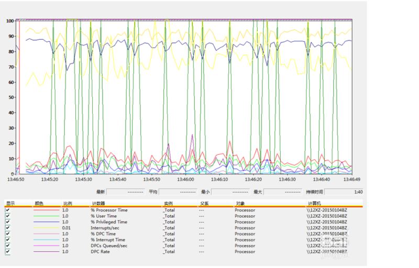This screenshot has width=419, height=268.
Task: Click the 实例 column header
Action: pyautogui.click(x=168, y=203)
